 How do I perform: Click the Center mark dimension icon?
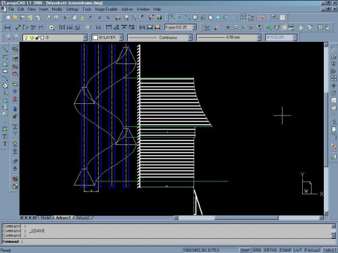51,28
